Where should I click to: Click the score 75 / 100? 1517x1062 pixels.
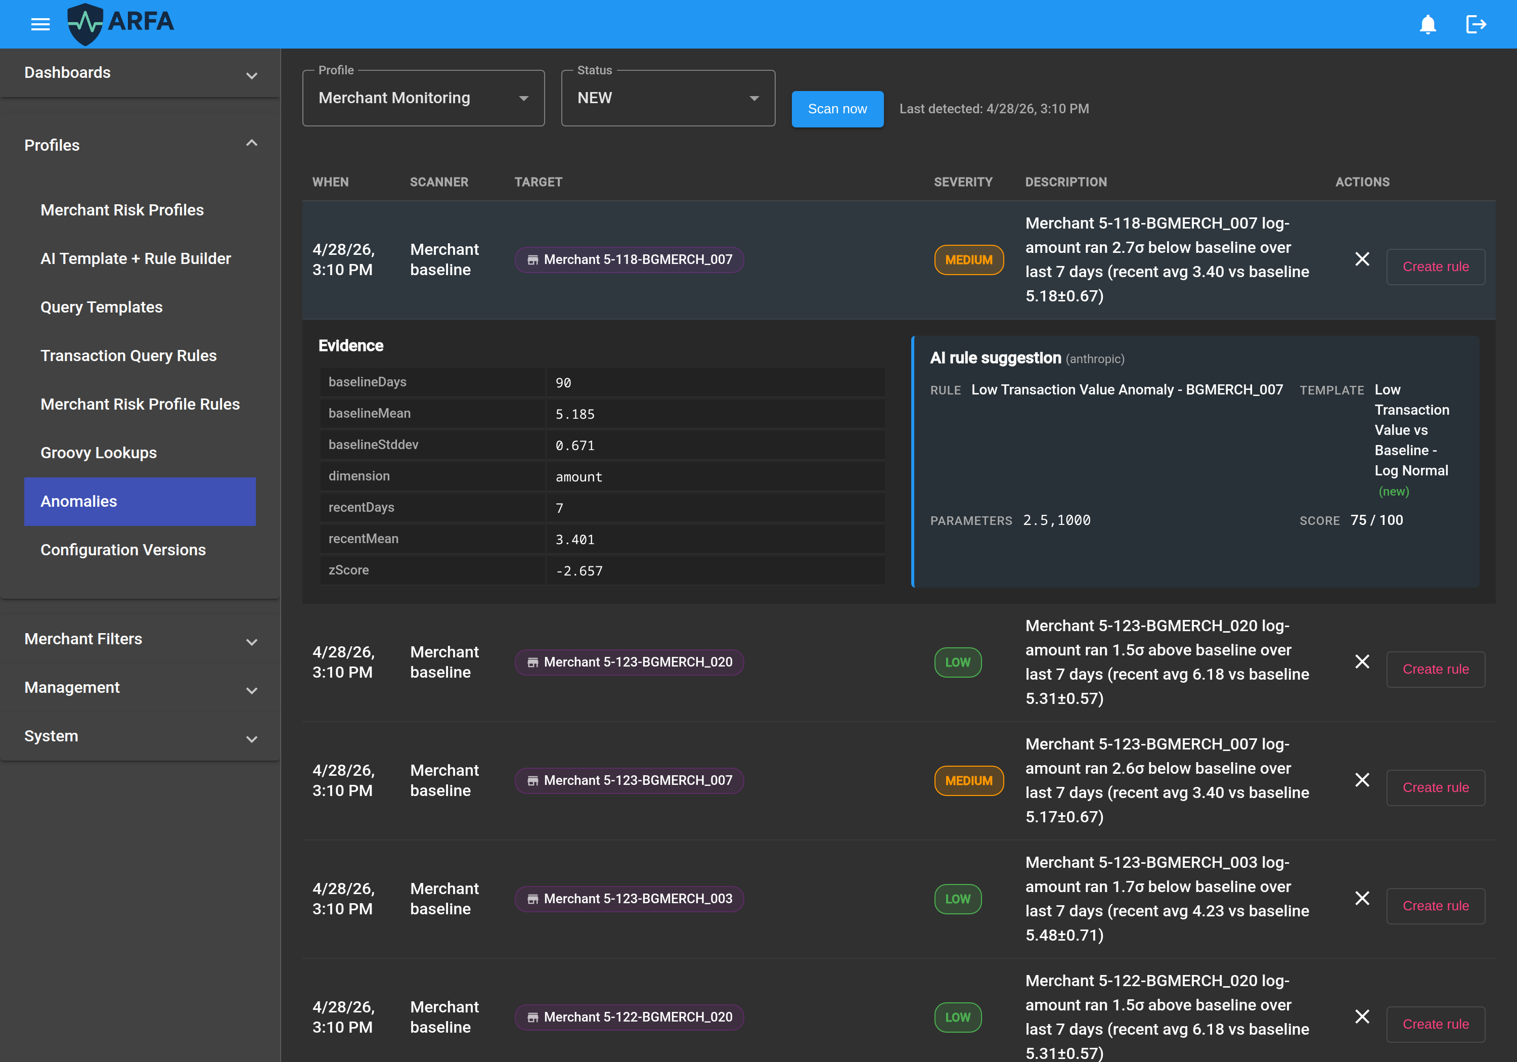pyautogui.click(x=1376, y=520)
